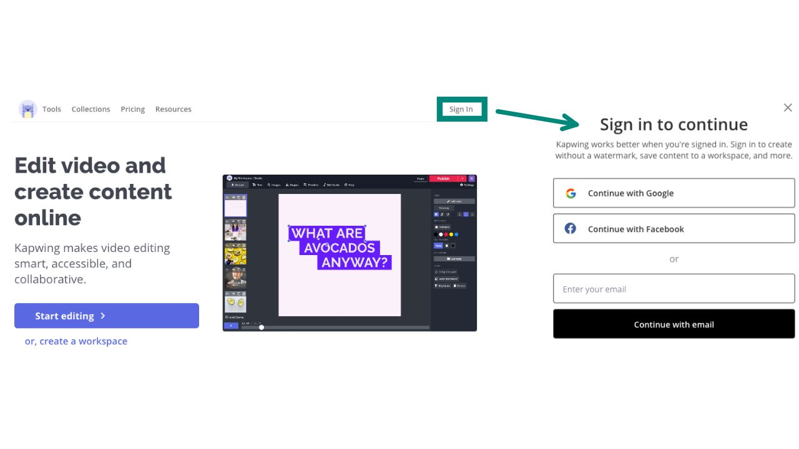Open the Images tool in Studio toolbar
799x449 pixels.
click(274, 185)
